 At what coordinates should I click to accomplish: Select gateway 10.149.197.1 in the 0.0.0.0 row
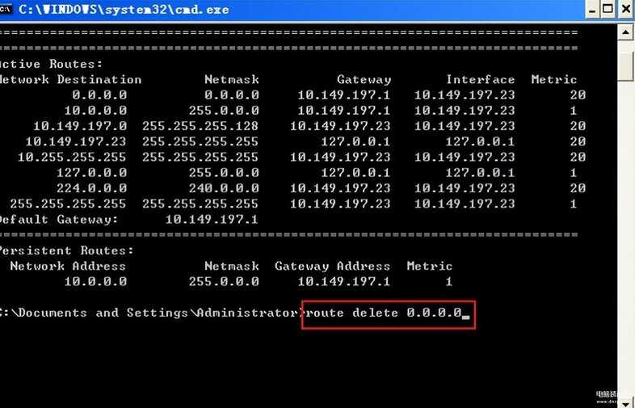pyautogui.click(x=344, y=95)
